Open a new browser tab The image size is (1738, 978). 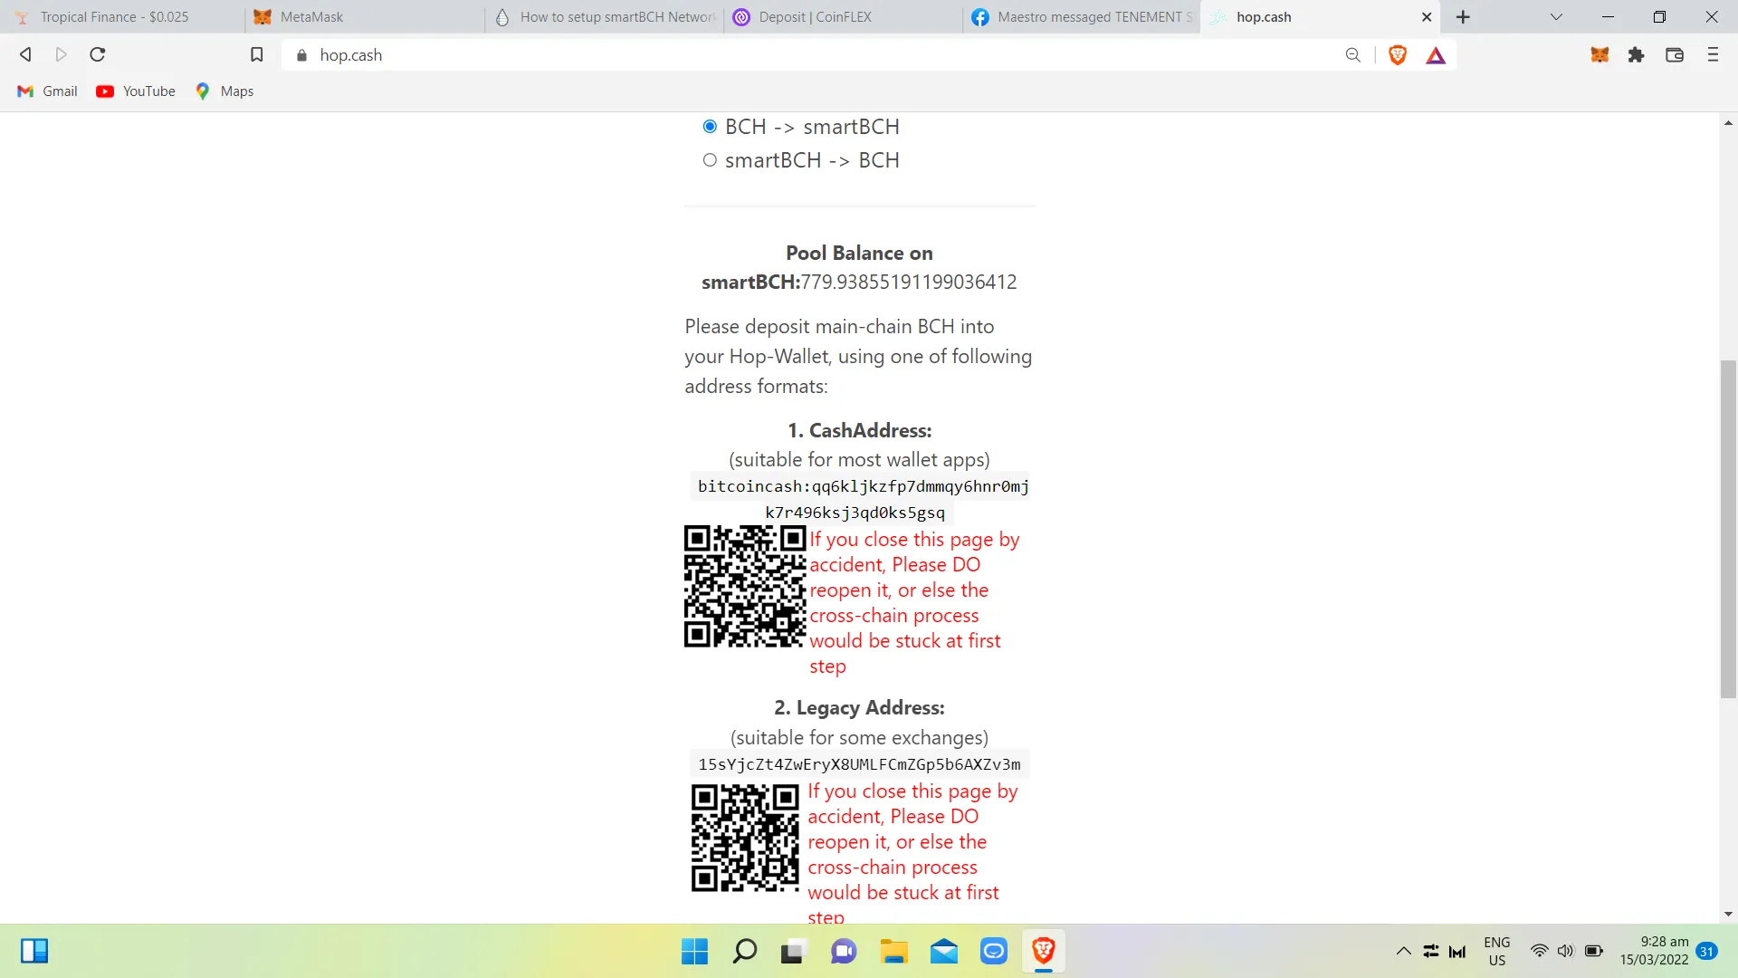coord(1463,16)
